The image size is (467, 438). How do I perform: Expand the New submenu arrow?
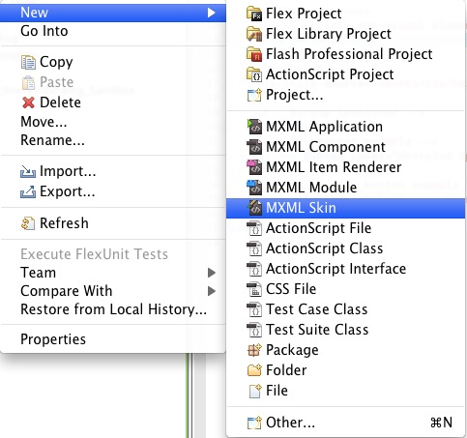pyautogui.click(x=211, y=13)
